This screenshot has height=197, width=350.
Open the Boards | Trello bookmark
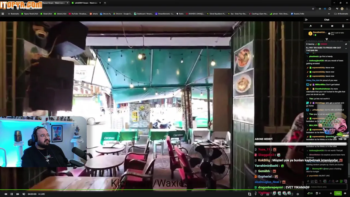(297, 14)
